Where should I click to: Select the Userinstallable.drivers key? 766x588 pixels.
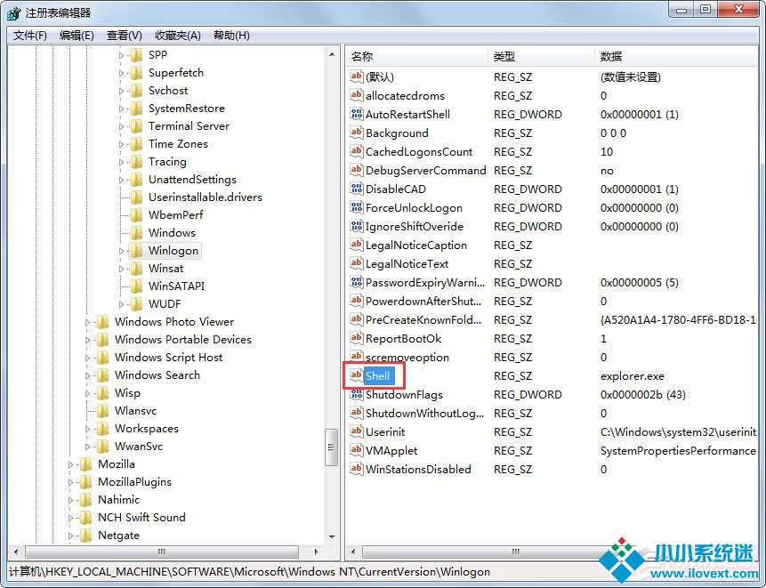click(206, 197)
